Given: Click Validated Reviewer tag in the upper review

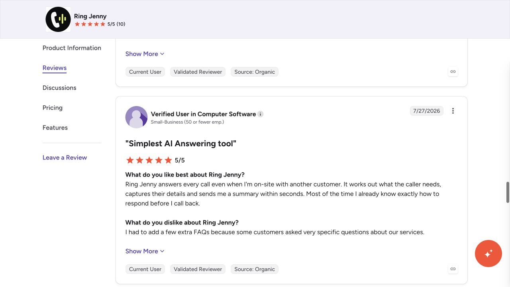Looking at the screenshot, I should 198,72.
